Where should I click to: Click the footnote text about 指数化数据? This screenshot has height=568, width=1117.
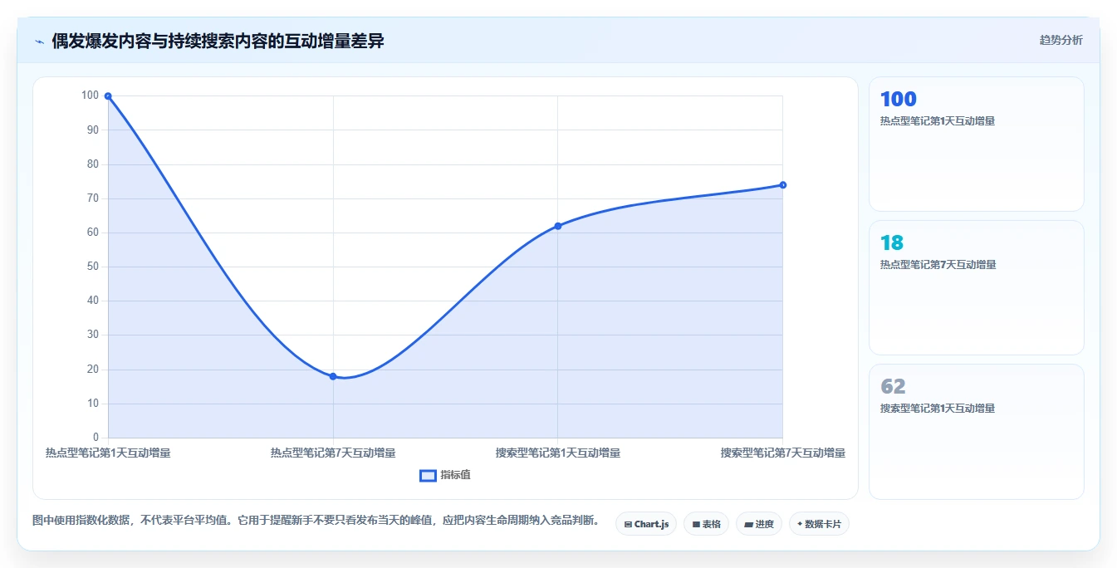316,521
